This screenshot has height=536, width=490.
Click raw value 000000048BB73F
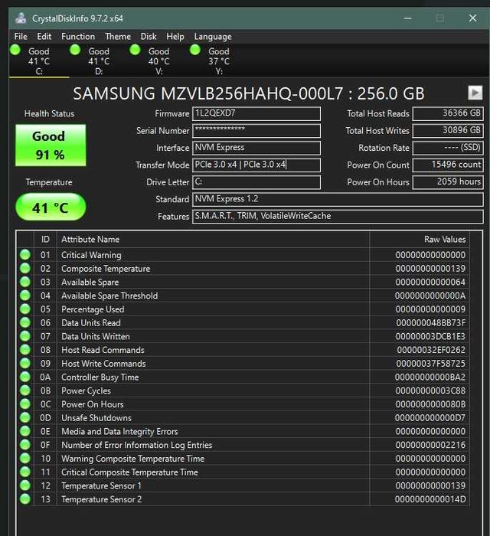click(x=430, y=322)
